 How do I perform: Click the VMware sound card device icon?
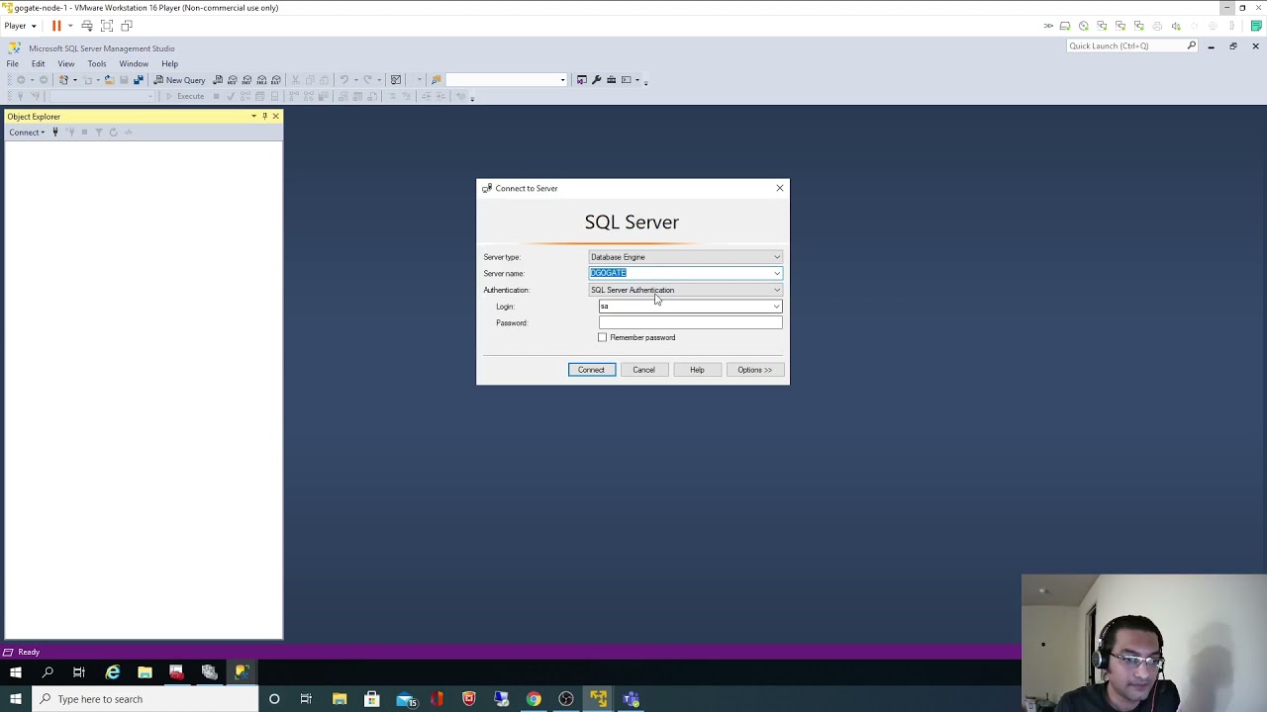pyautogui.click(x=1176, y=26)
